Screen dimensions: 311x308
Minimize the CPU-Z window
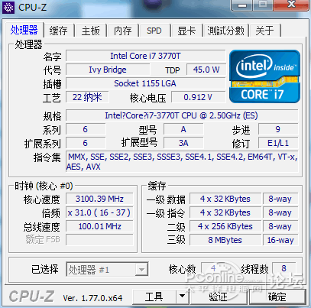click(242, 5)
